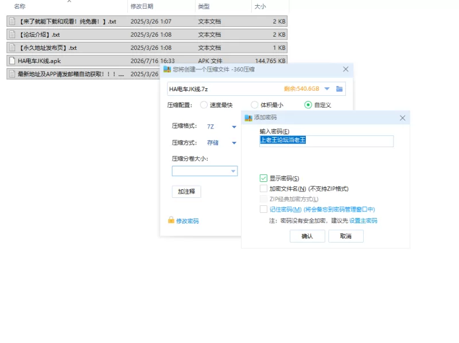459x343 pixels.
Task: Click the lock icon beside 修改密码
Action: (x=171, y=220)
